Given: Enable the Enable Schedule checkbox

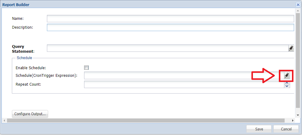Looking at the screenshot, I should [x=87, y=68].
